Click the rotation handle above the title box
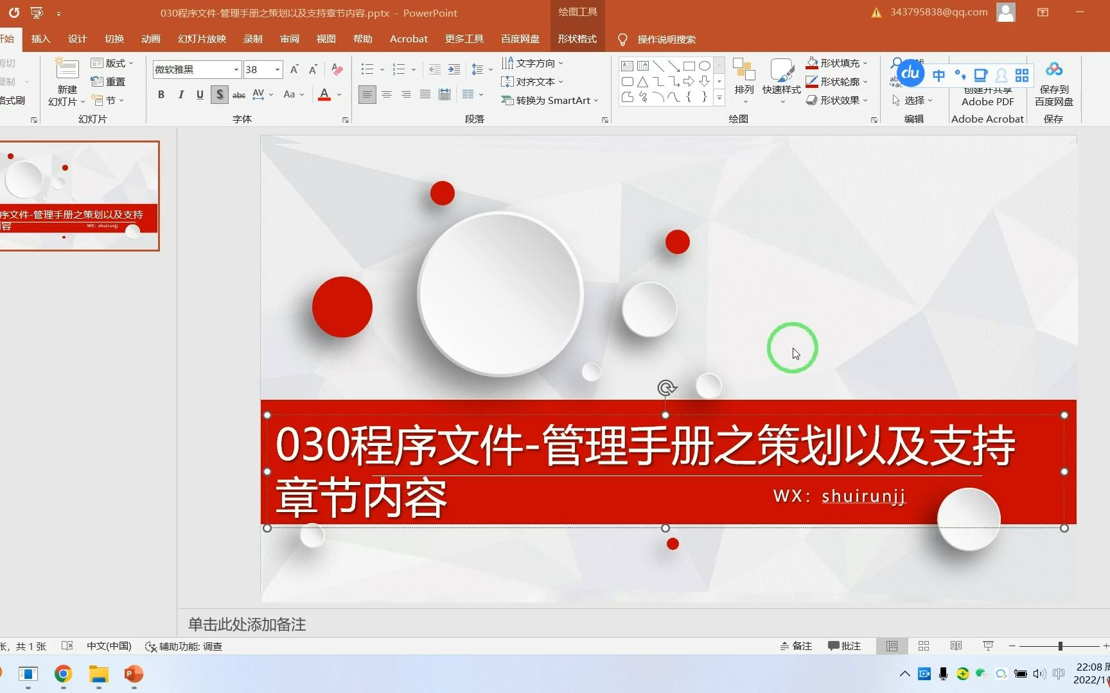 pos(666,388)
